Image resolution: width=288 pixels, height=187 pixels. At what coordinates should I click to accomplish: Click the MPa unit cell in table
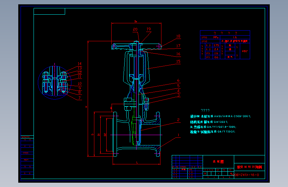coord(216,37)
